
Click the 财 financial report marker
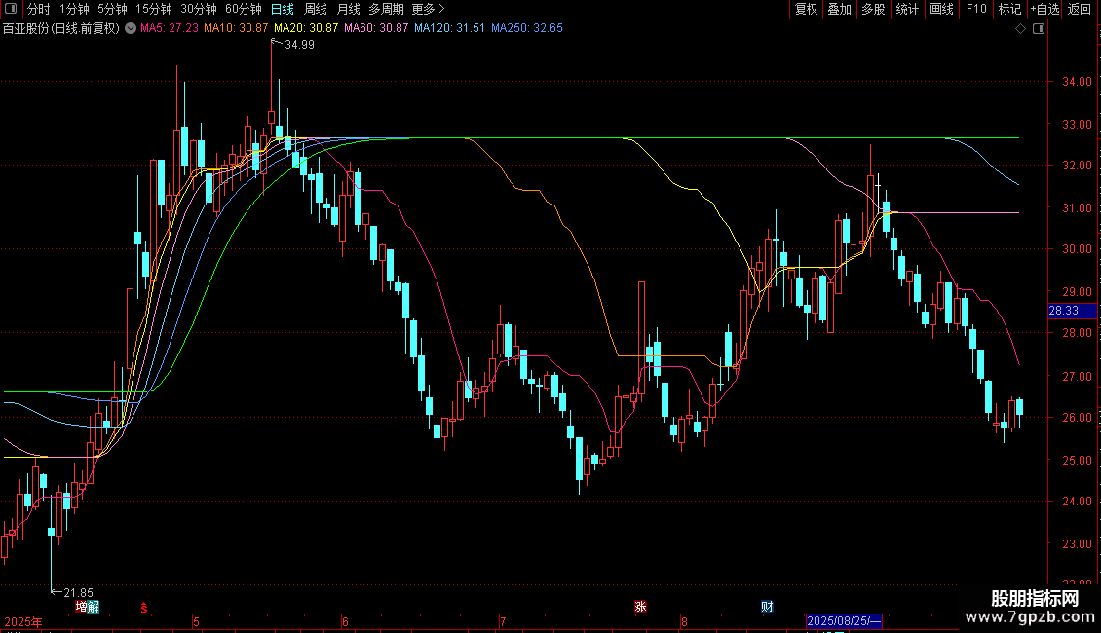tap(767, 607)
